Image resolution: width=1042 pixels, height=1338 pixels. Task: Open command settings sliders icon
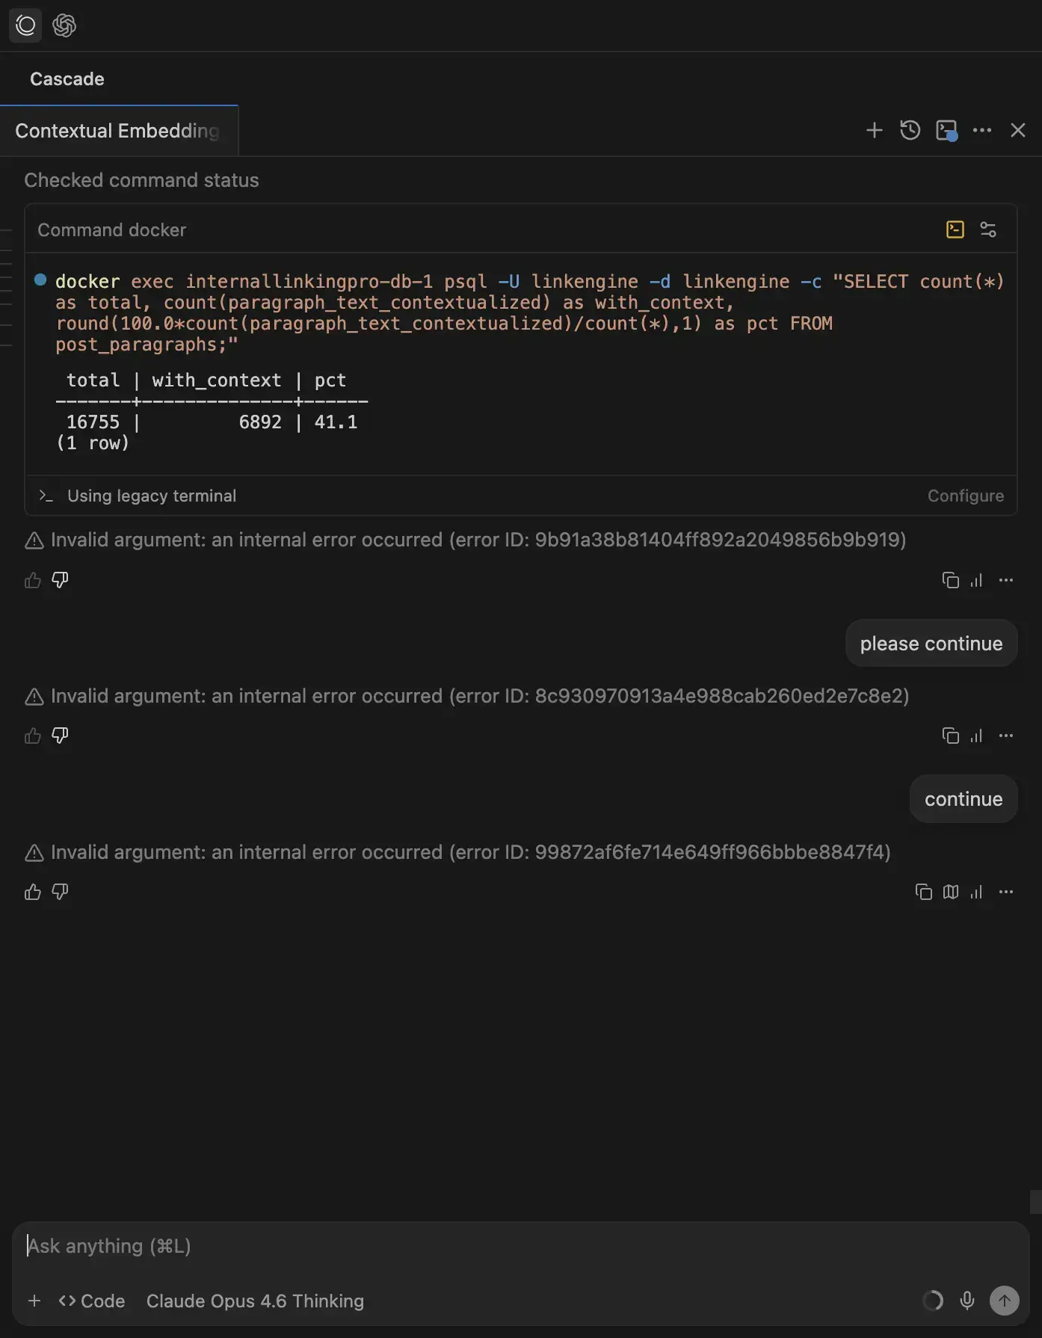988,229
